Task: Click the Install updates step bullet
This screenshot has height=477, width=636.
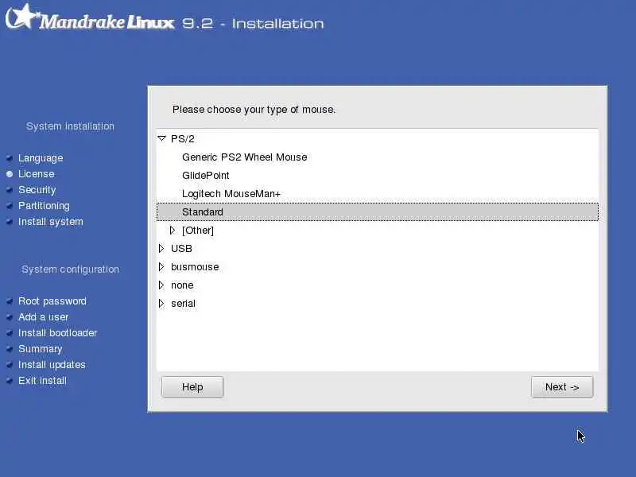Action: click(x=10, y=365)
